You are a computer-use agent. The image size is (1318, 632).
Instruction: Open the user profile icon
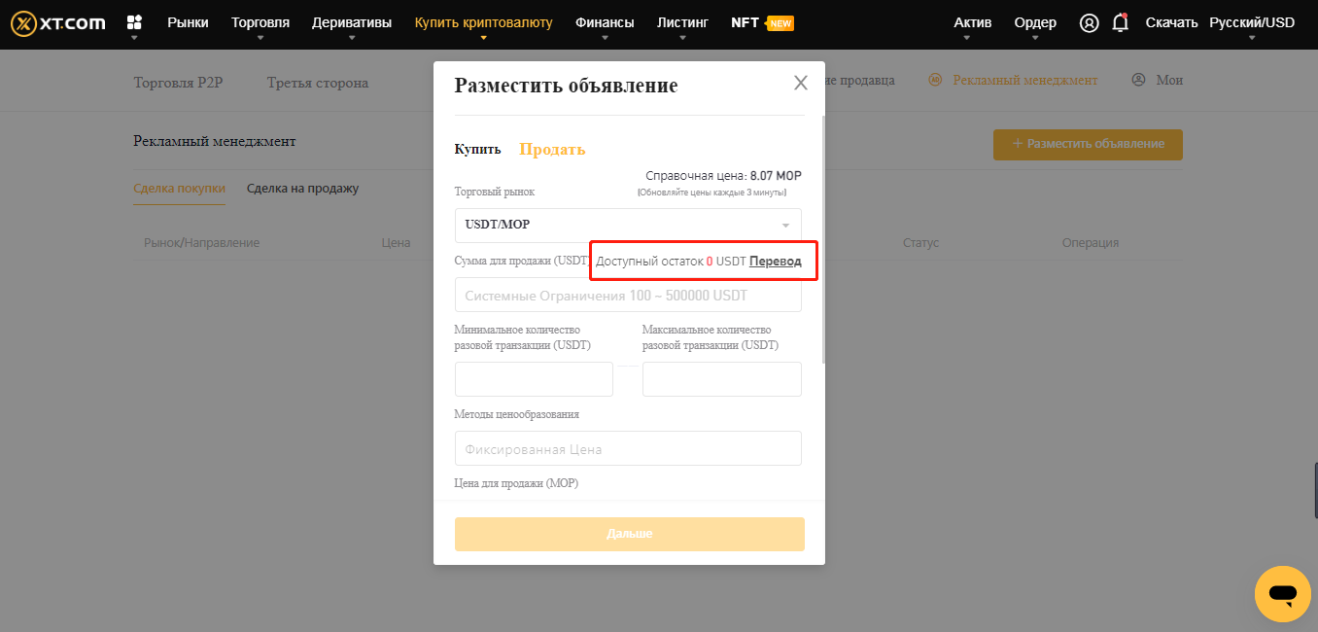[1089, 22]
